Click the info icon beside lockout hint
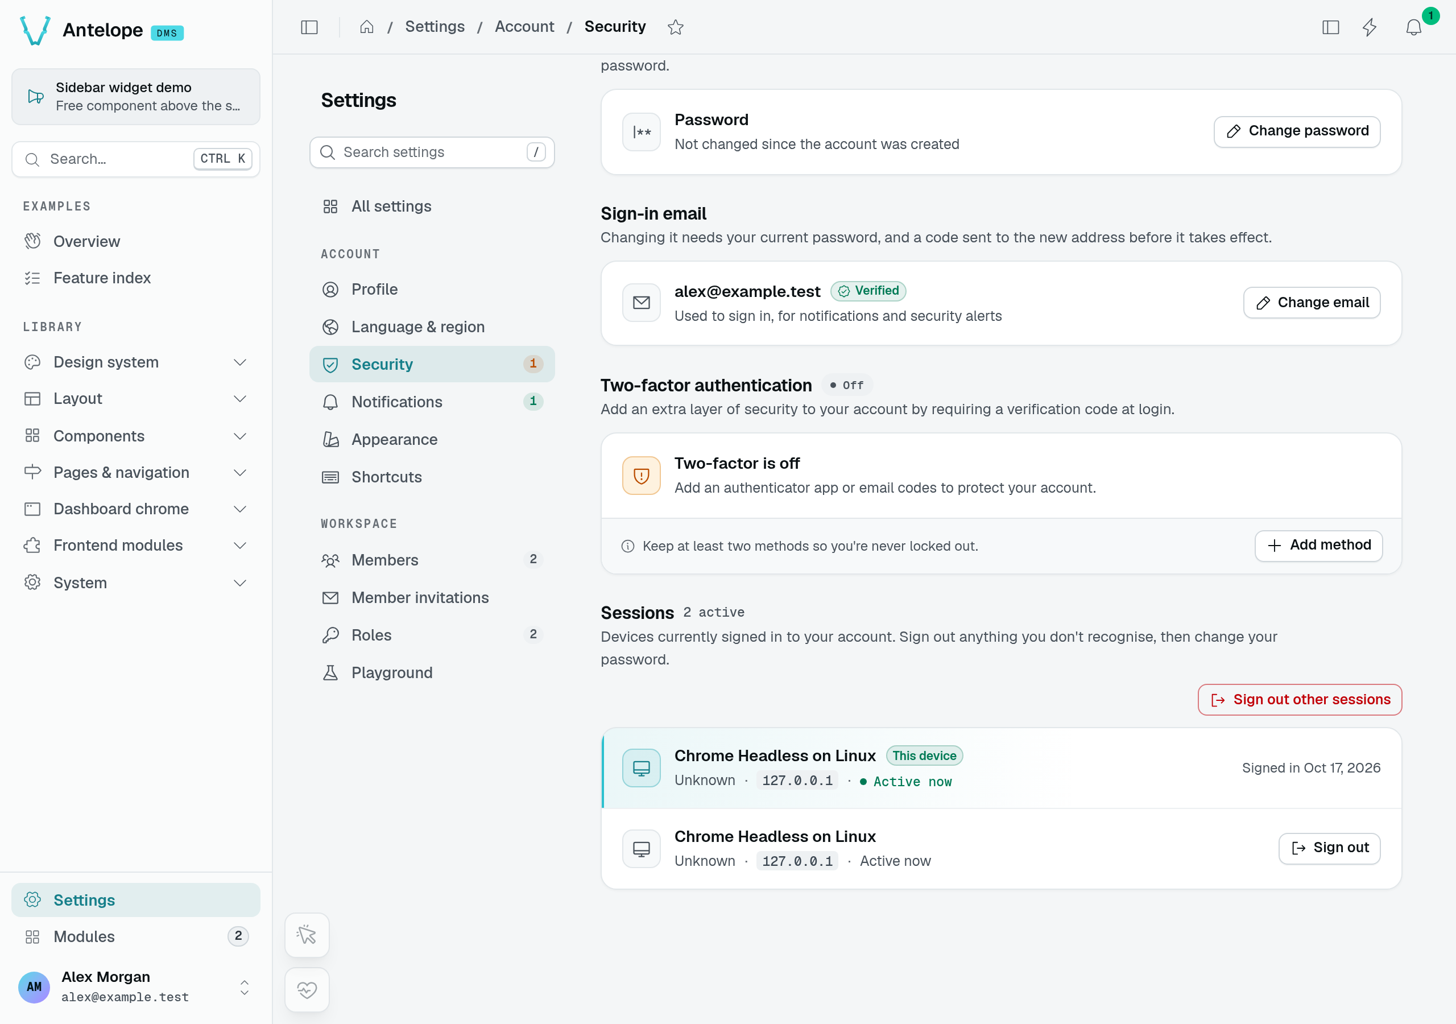 [x=627, y=546]
